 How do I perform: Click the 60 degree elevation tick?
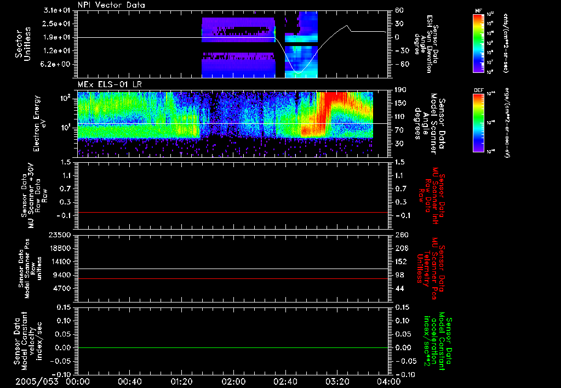point(399,10)
